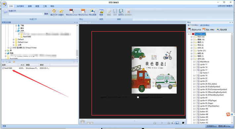Open the 快速打开 path dropdown
Screen dimensions: 235x129
pyautogui.click(x=43, y=14)
